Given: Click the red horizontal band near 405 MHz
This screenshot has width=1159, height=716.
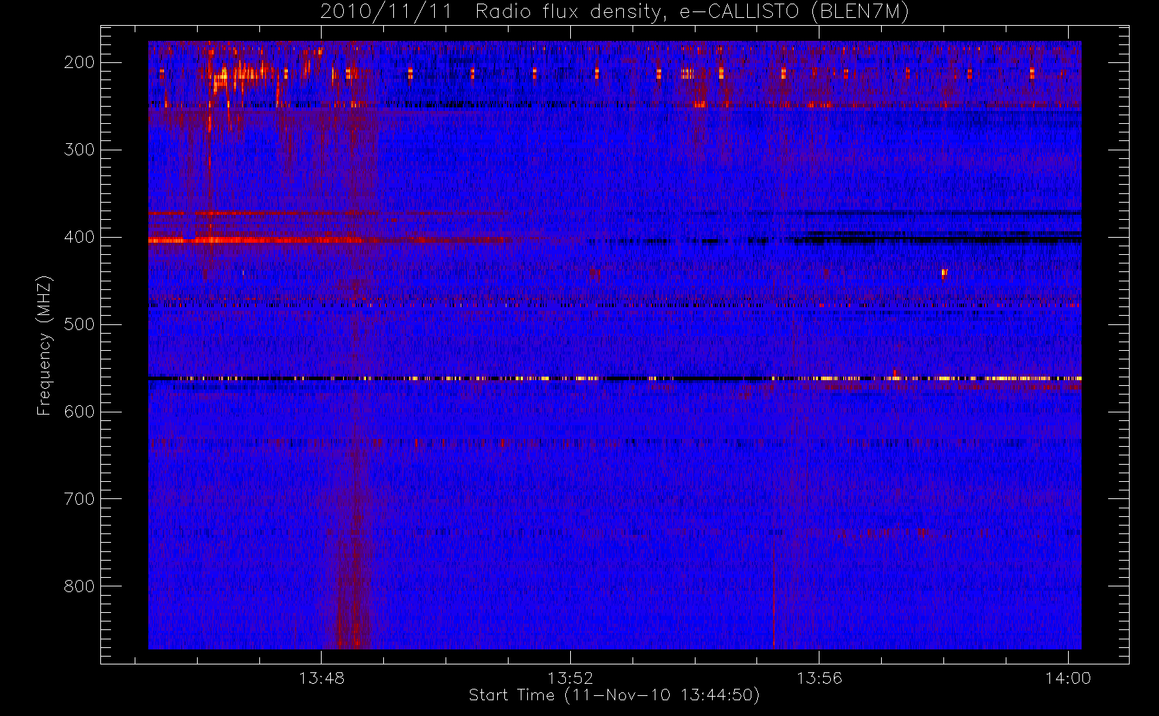Looking at the screenshot, I should [330, 241].
